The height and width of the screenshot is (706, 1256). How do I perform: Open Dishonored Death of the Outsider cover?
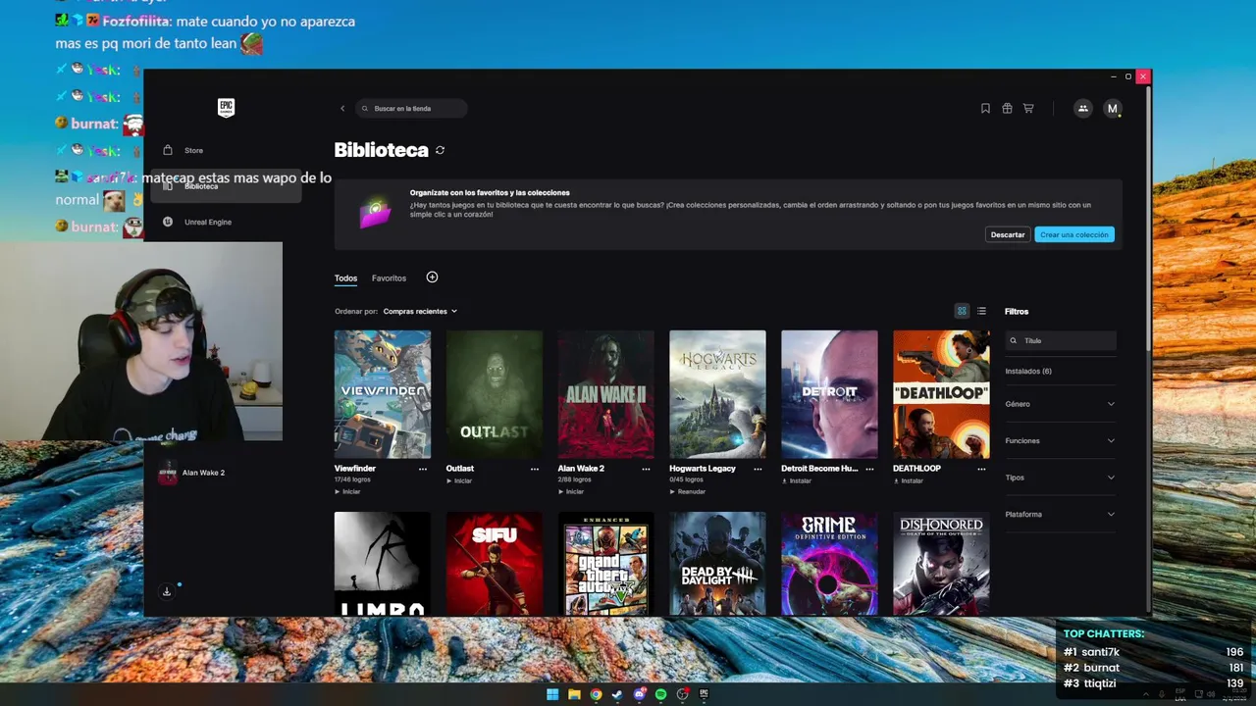[x=941, y=564]
